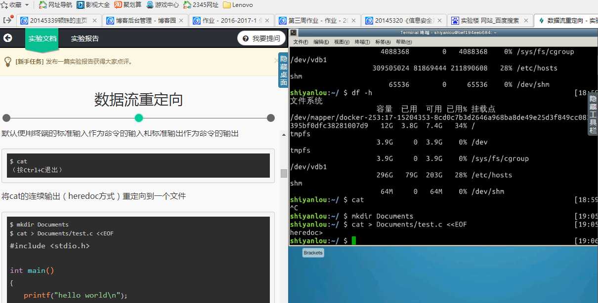This screenshot has width=598, height=303.
Task: Go to the first step dot
Action: coord(6,118)
